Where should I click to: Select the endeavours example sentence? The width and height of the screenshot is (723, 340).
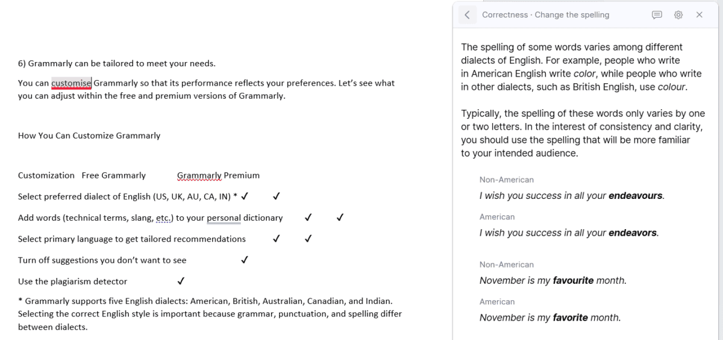tap(572, 196)
